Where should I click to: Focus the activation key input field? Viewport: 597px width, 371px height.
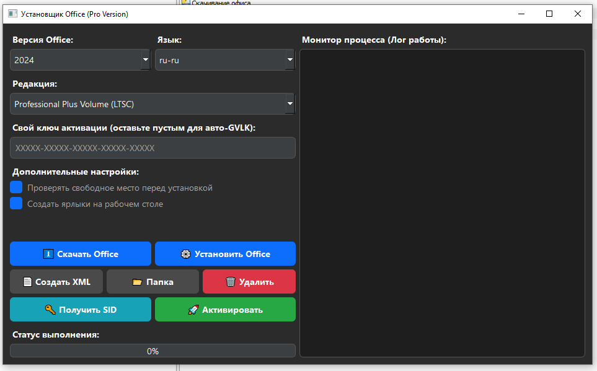(x=153, y=148)
